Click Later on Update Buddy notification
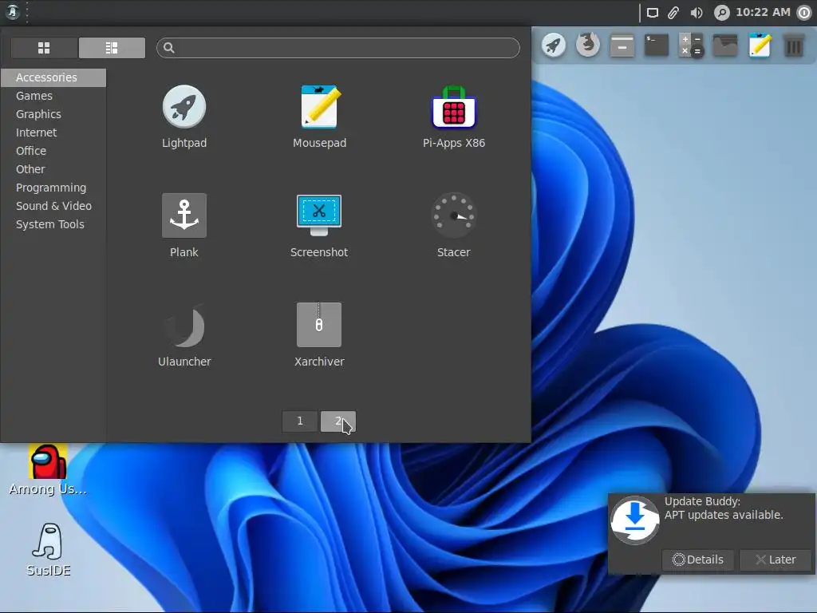817x613 pixels. [x=776, y=560]
